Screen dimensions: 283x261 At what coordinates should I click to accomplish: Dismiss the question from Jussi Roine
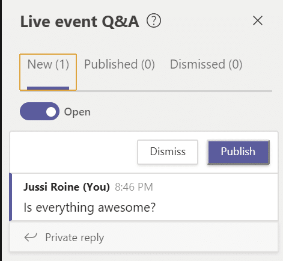[168, 152]
